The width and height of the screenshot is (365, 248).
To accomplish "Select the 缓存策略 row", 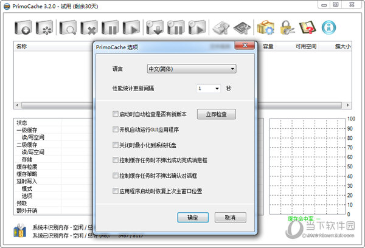I will point(54,174).
